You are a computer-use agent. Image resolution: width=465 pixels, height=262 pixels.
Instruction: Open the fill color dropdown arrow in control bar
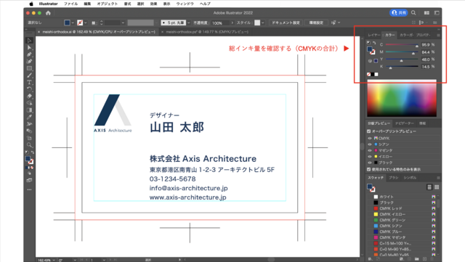(x=73, y=22)
